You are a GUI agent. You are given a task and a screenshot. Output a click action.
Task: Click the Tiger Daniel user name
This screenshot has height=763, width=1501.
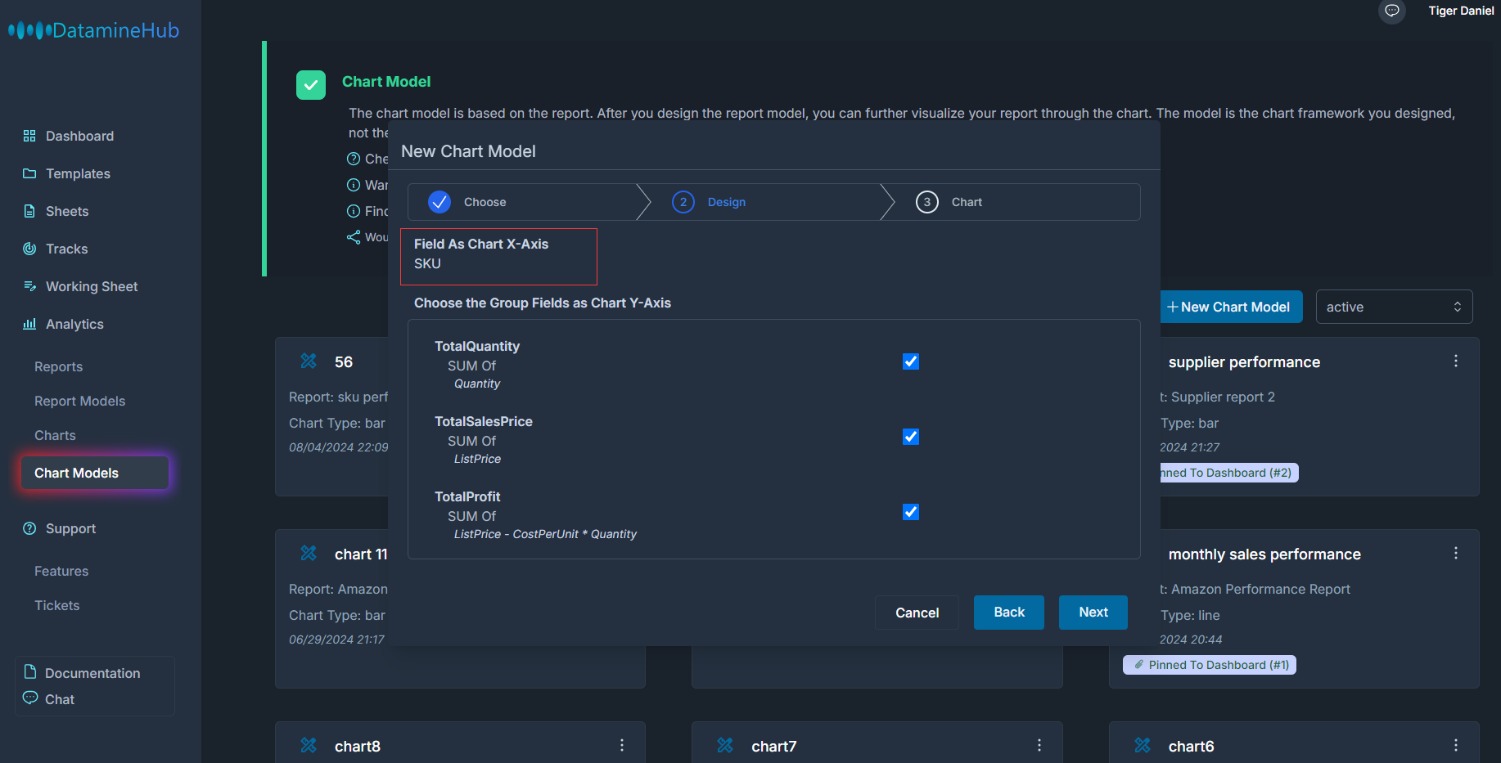tap(1461, 11)
